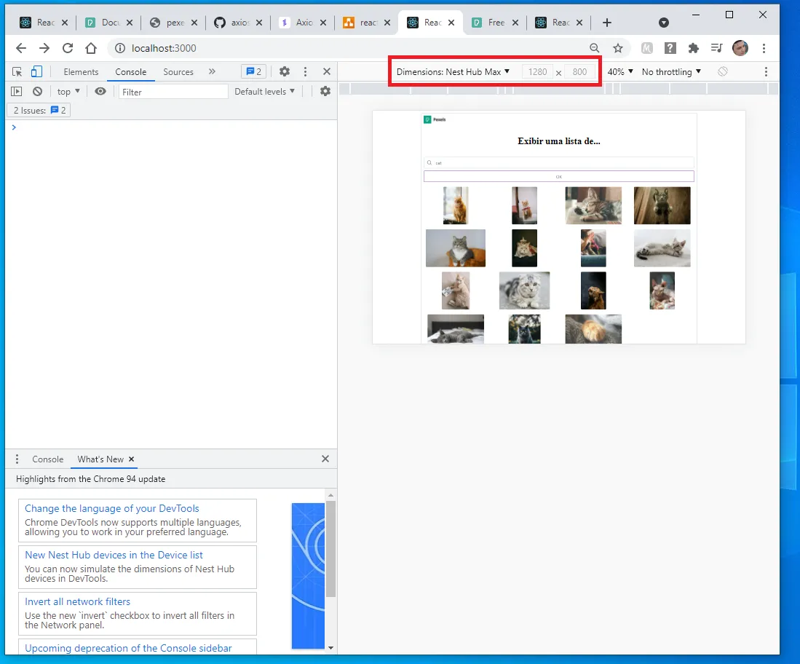Click the media query ruler bar
The width and height of the screenshot is (800, 664).
click(558, 89)
